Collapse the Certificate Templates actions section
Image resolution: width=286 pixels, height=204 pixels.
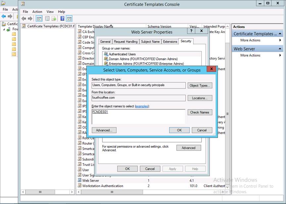coord(280,34)
